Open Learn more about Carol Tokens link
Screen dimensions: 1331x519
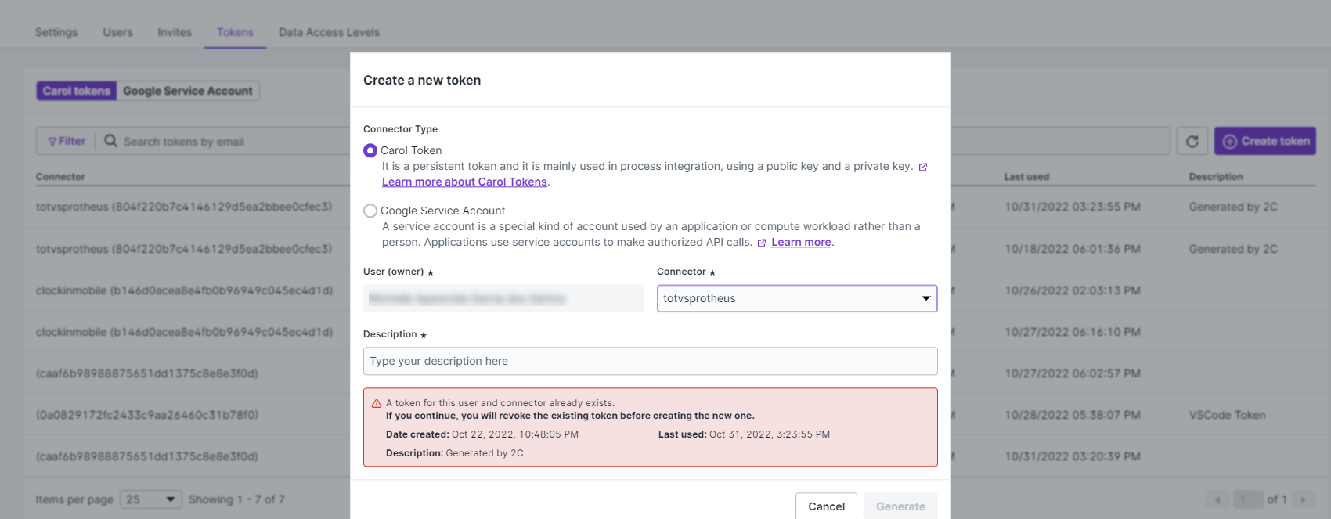click(x=464, y=182)
